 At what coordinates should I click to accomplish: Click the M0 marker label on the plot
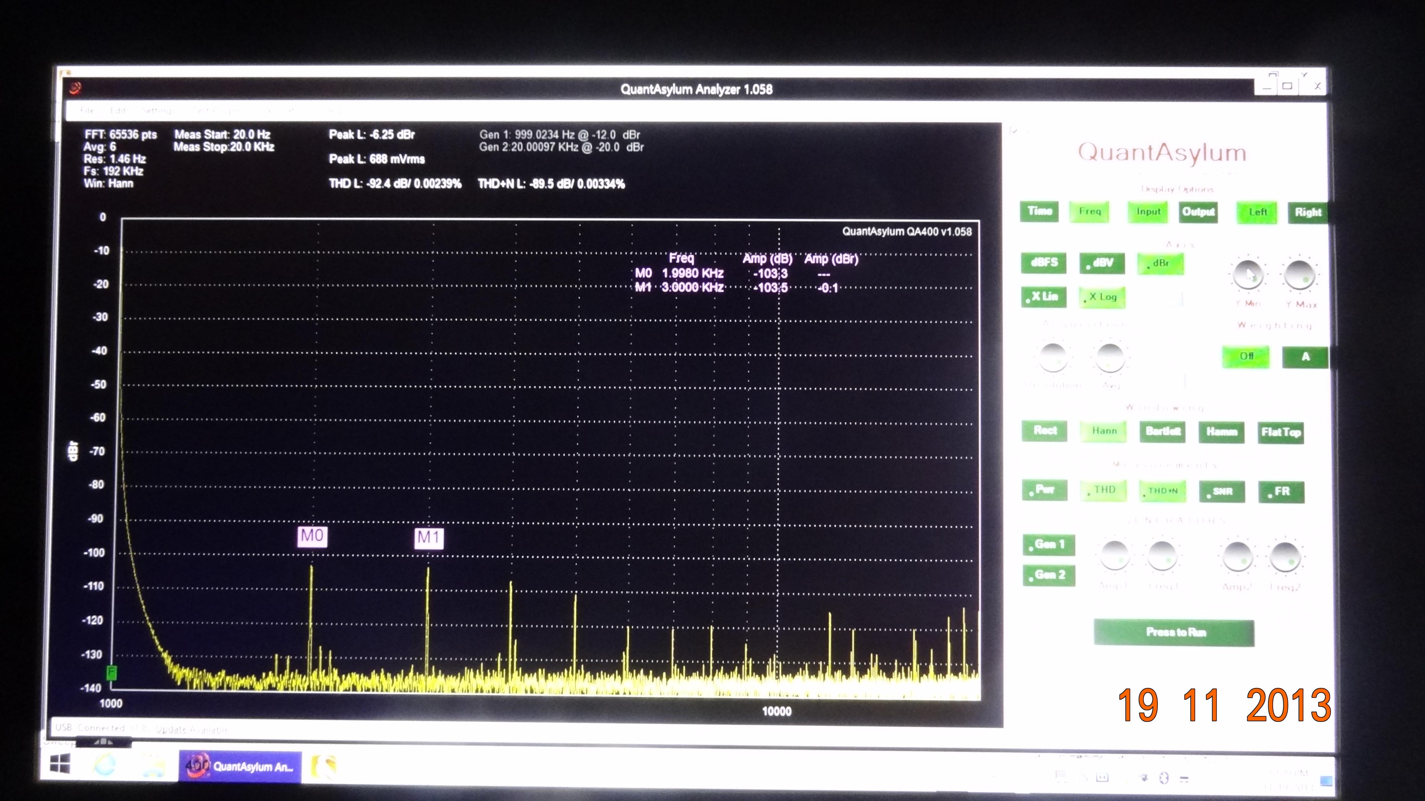(x=312, y=536)
